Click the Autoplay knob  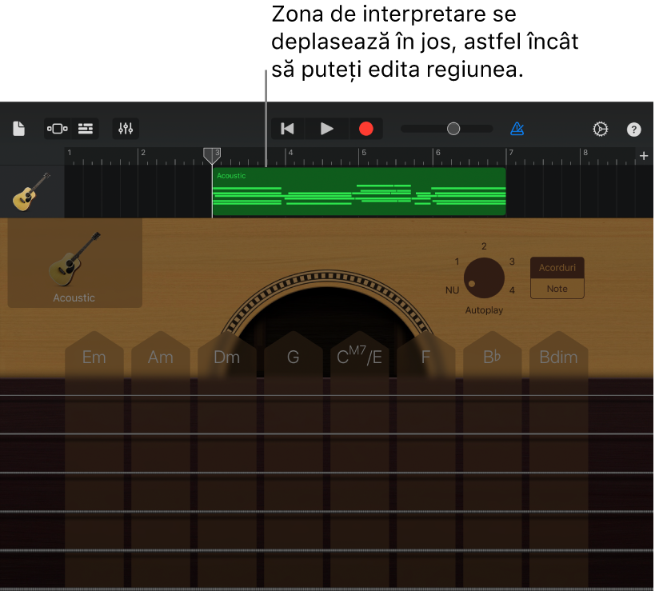coord(484,278)
